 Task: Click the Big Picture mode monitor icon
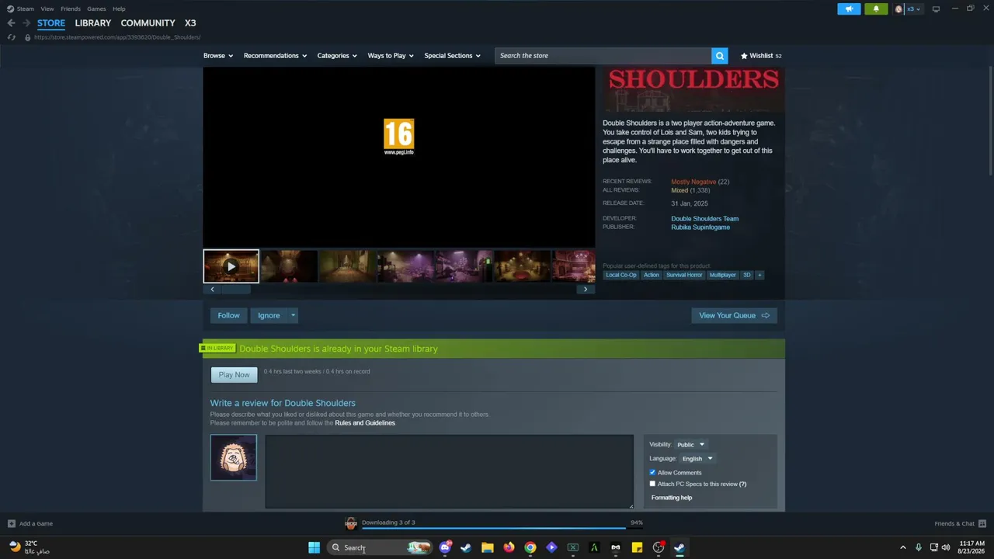(x=936, y=9)
